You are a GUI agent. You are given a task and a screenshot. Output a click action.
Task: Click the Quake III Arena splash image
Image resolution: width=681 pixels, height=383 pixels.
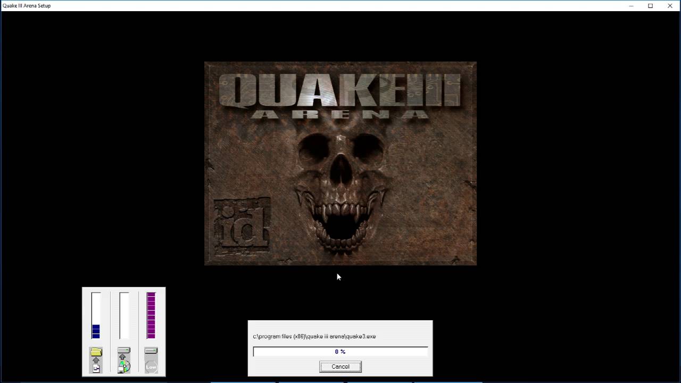[340, 163]
